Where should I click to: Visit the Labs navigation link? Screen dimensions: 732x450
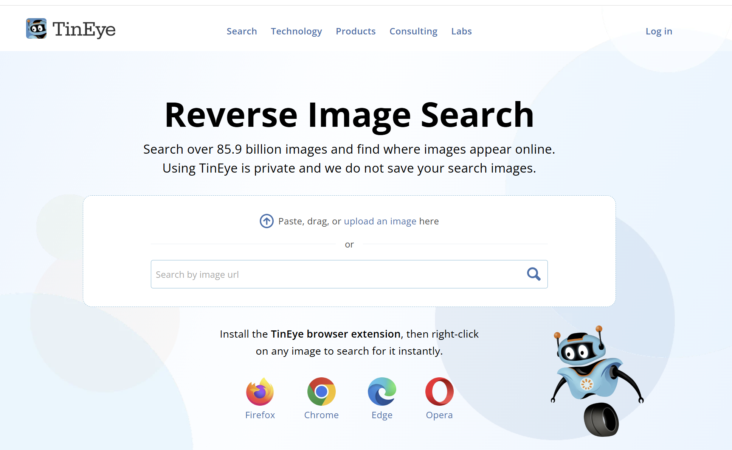[461, 31]
